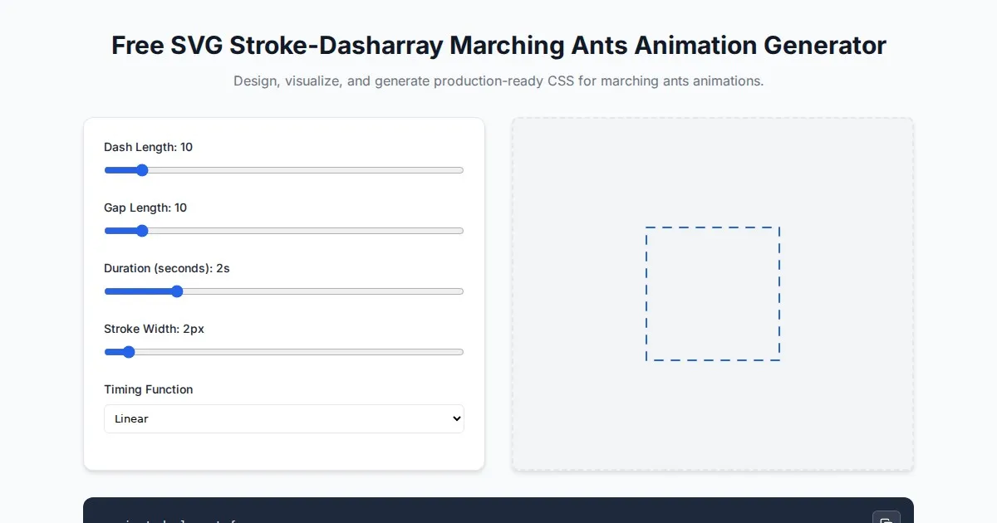Viewport: 997px width, 523px height.
Task: Click the Stroke Width slider thumb
Action: [128, 352]
